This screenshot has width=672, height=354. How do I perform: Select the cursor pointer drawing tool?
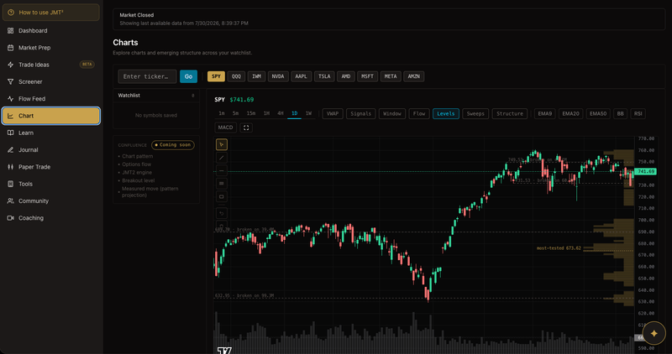(x=222, y=144)
